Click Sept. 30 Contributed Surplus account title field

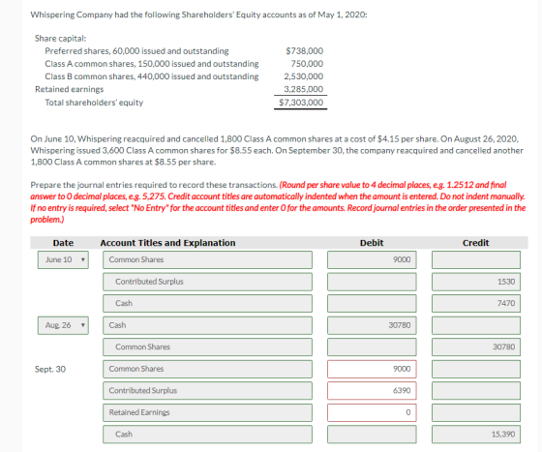[207, 390]
